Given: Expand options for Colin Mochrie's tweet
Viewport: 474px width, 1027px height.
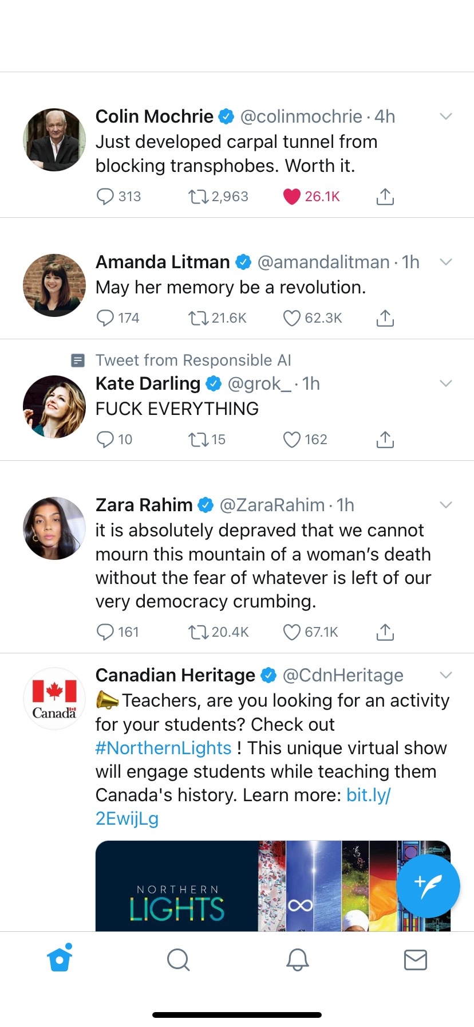Looking at the screenshot, I should (x=446, y=116).
